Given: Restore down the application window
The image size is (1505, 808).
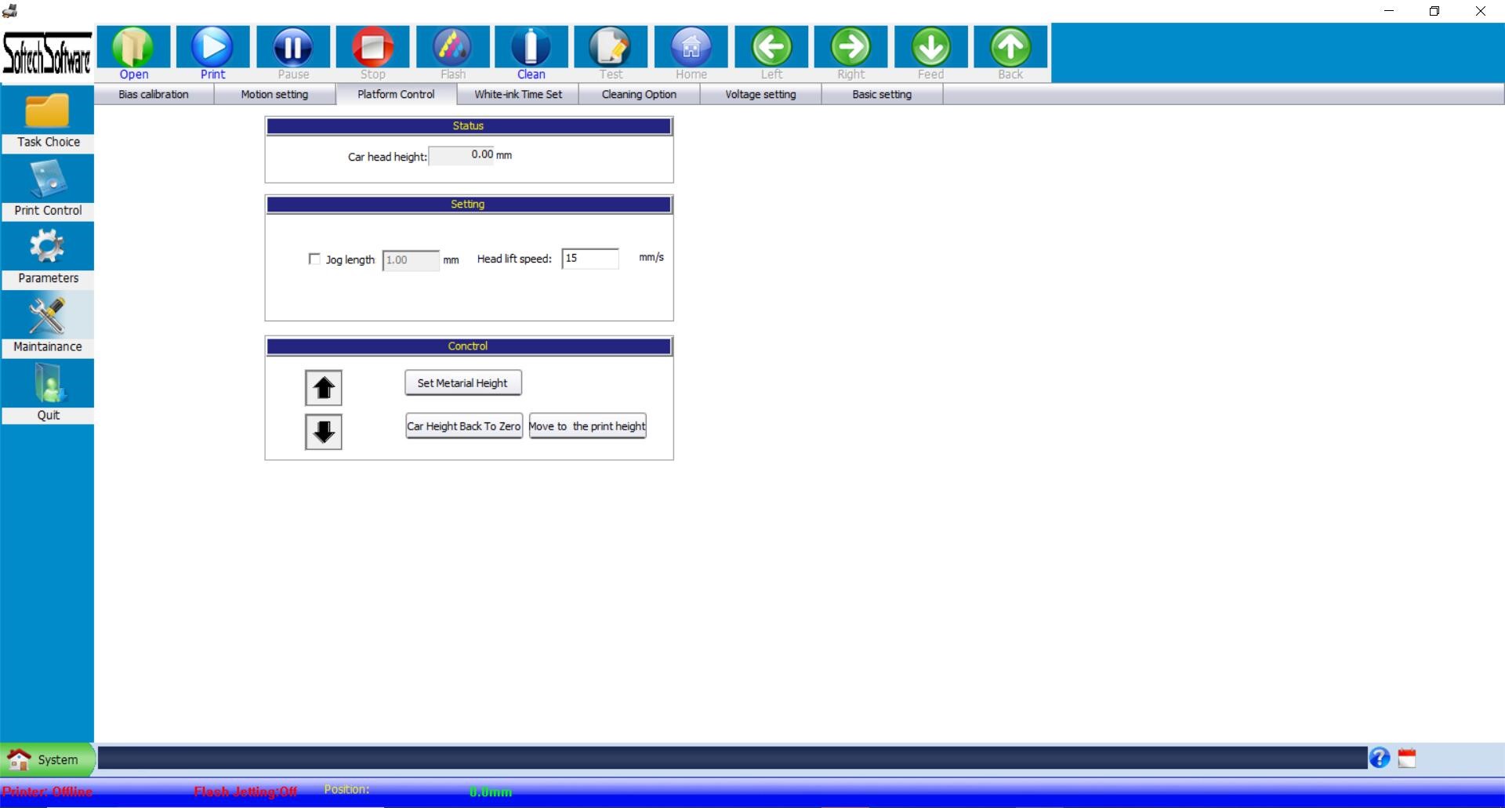Looking at the screenshot, I should coord(1434,11).
